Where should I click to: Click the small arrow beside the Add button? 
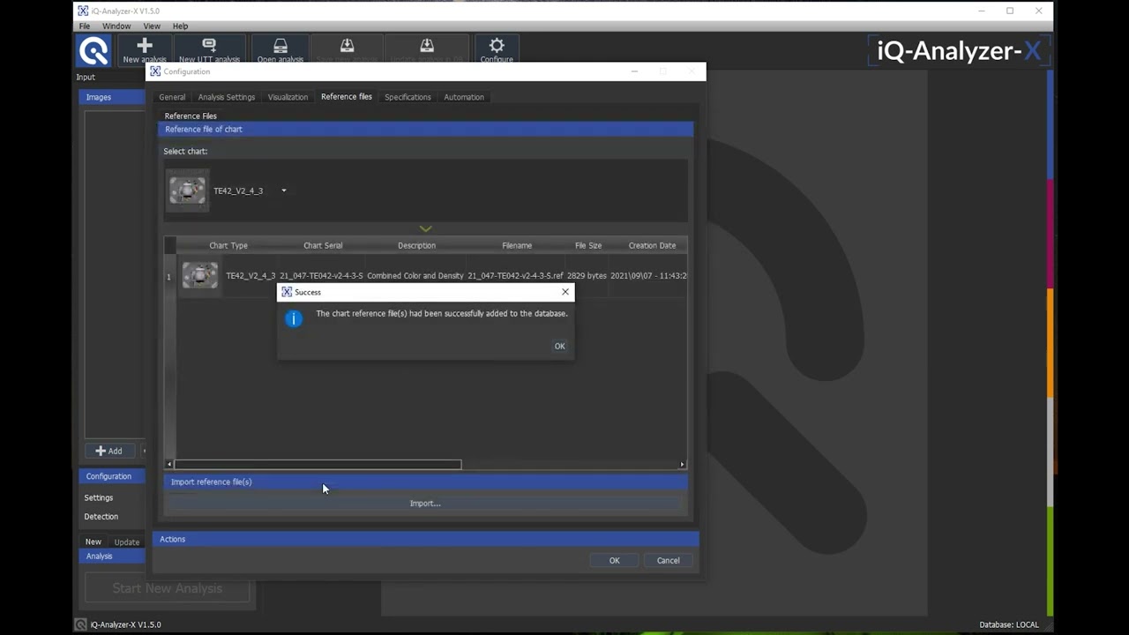click(144, 451)
